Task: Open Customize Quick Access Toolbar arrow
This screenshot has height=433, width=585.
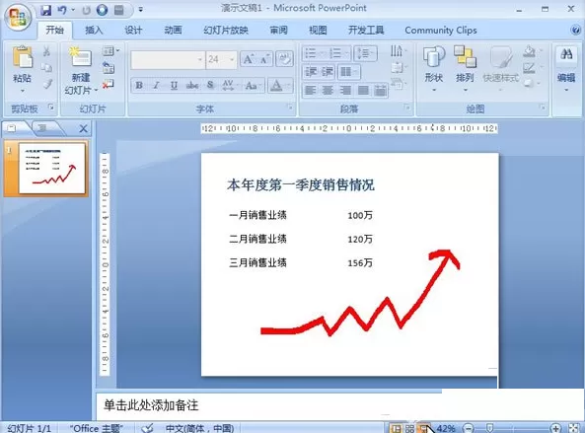Action: (141, 10)
